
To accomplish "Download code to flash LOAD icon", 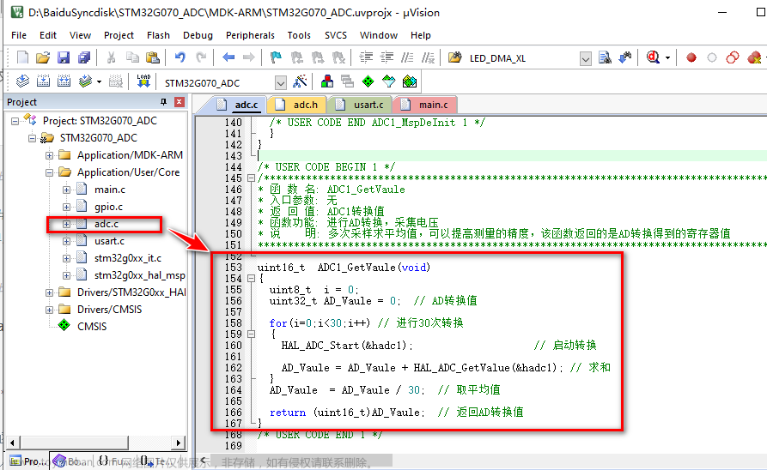I will pyautogui.click(x=143, y=81).
